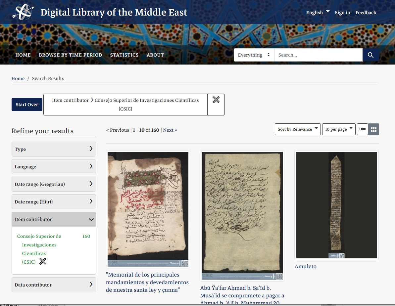The height and width of the screenshot is (306, 395).
Task: Collapse the Item contributor facet
Action: tap(91, 219)
